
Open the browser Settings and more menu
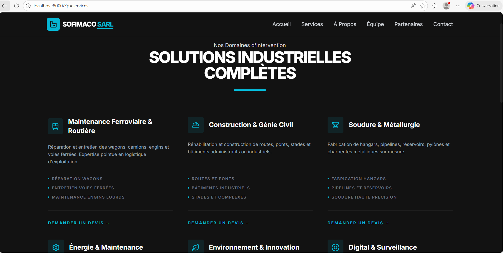click(458, 6)
